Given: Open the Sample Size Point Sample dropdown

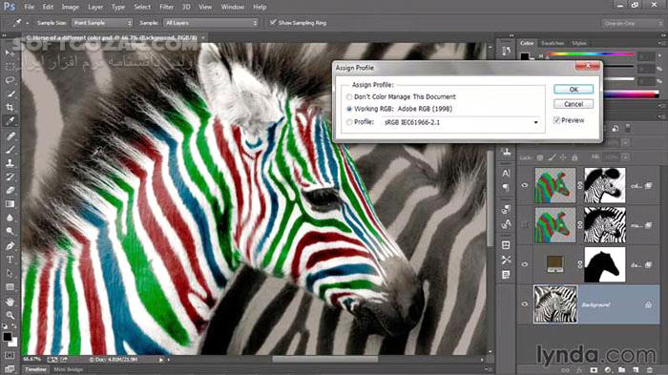Looking at the screenshot, I should pyautogui.click(x=102, y=23).
